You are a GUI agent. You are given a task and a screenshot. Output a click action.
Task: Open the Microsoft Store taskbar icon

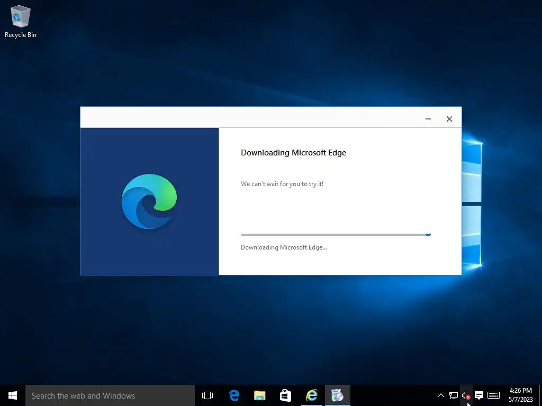click(x=285, y=395)
